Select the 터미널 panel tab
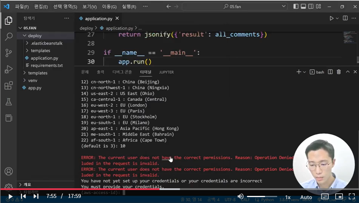This screenshot has width=359, height=203. (x=146, y=72)
